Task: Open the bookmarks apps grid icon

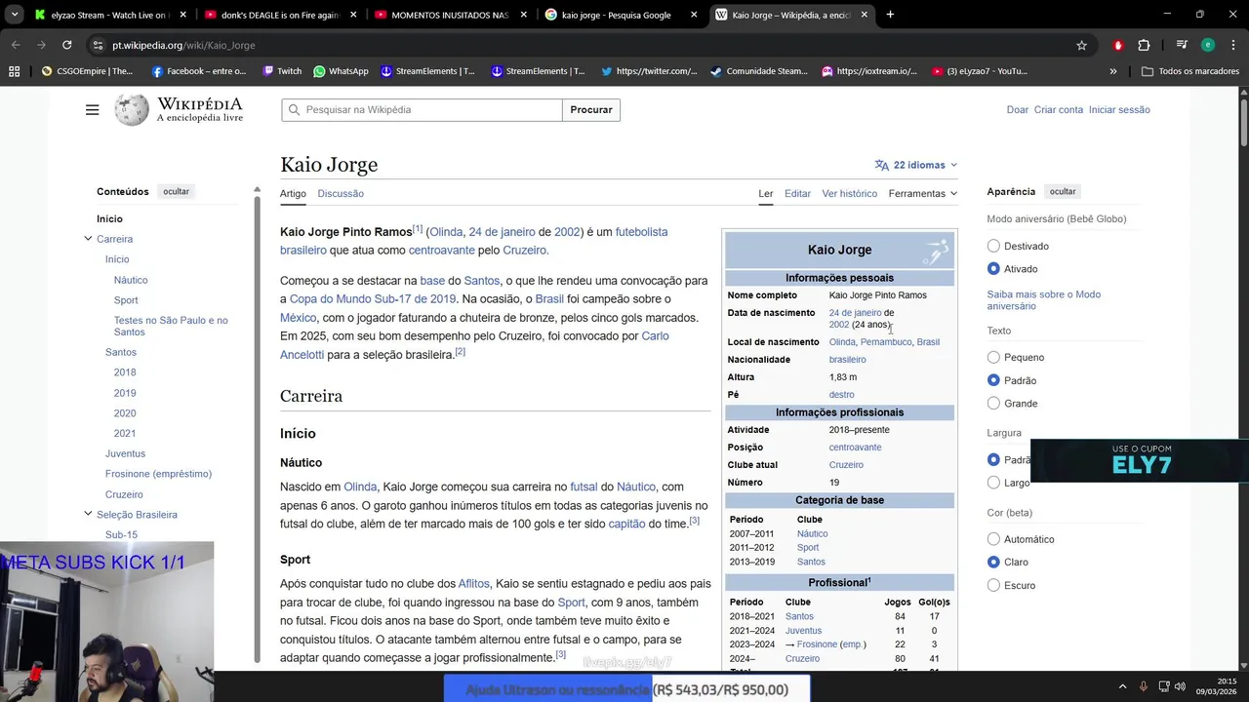Action: (14, 71)
